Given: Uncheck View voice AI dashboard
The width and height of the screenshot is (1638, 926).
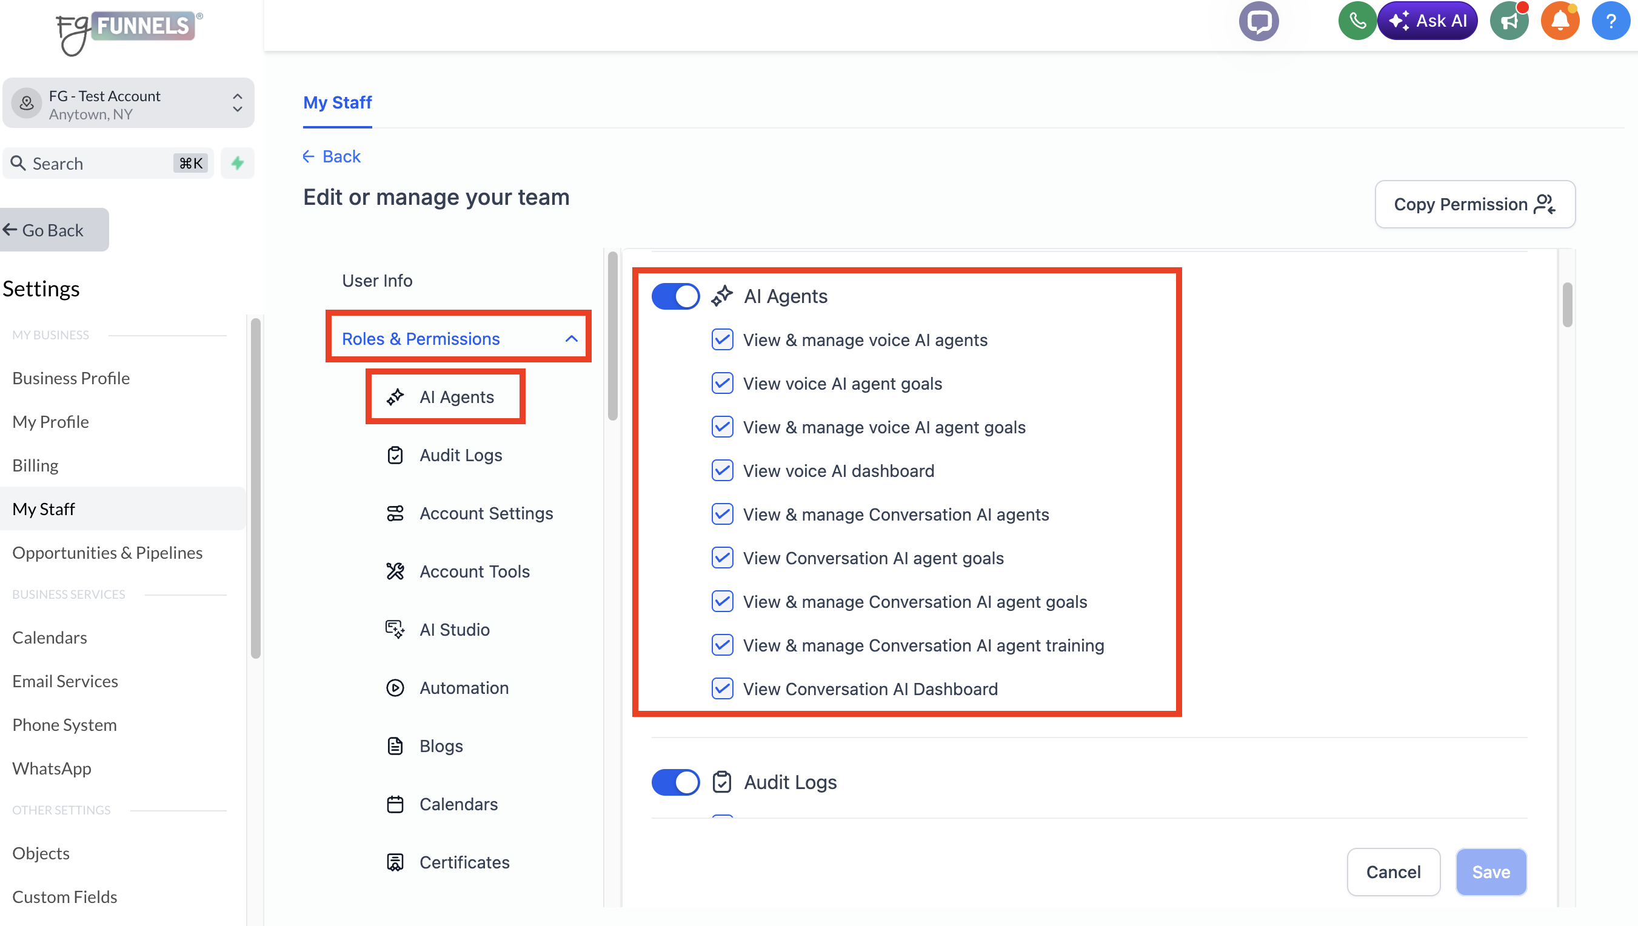Looking at the screenshot, I should pyautogui.click(x=722, y=471).
